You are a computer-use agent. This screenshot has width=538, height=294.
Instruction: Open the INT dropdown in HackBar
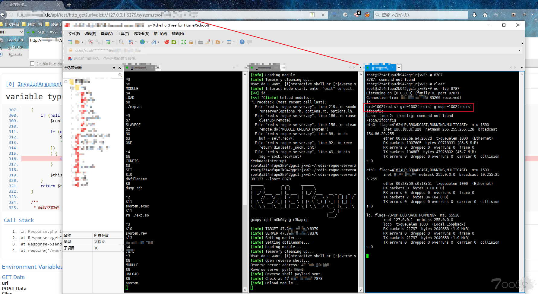(12, 32)
